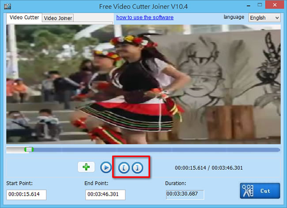The width and height of the screenshot is (287, 208).
Task: Click the app icon in the title bar
Action: pyautogui.click(x=8, y=7)
